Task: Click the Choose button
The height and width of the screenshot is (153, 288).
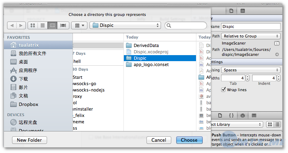Action: click(189, 140)
